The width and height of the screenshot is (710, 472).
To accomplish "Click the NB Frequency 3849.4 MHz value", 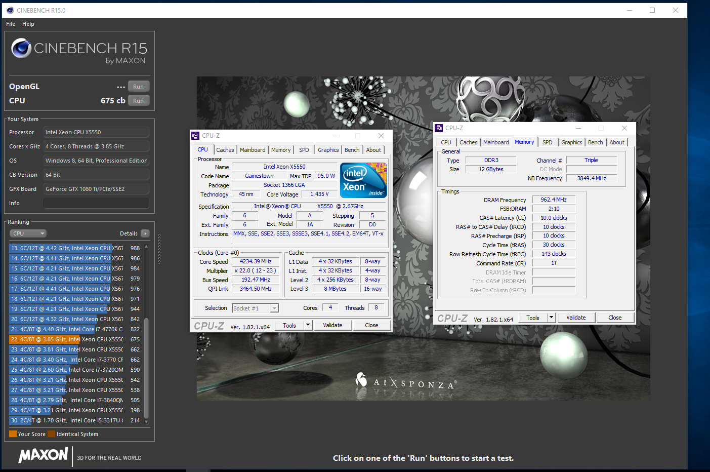I will (592, 178).
